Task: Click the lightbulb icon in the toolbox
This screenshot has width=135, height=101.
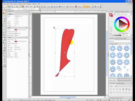Action: pos(4,62)
